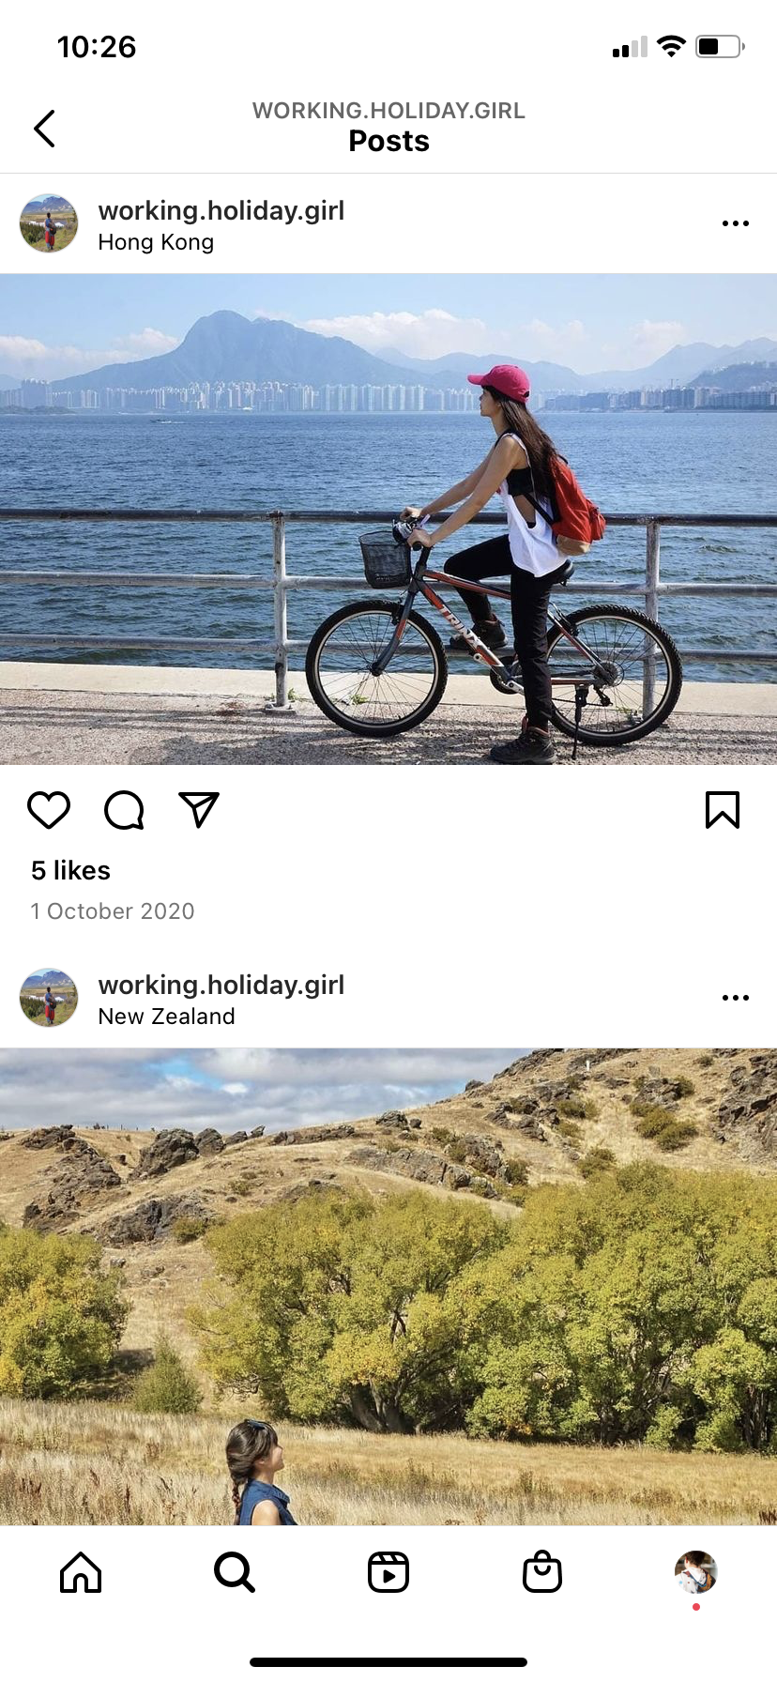The width and height of the screenshot is (777, 1682).
Task: Tap avatar on the New Zealand post
Action: pyautogui.click(x=49, y=998)
